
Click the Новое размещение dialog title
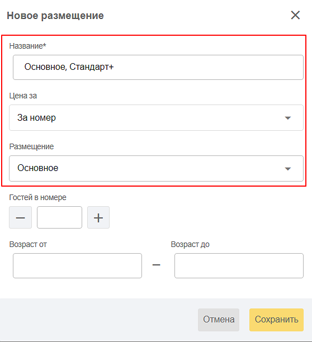pos(55,16)
